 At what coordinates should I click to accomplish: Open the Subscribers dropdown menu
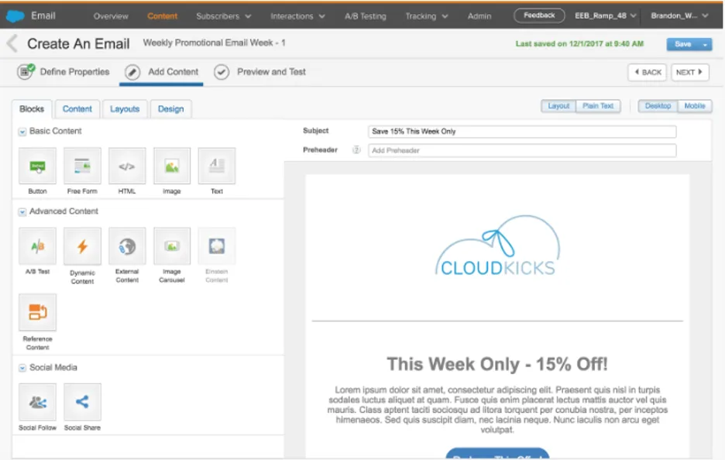point(223,16)
